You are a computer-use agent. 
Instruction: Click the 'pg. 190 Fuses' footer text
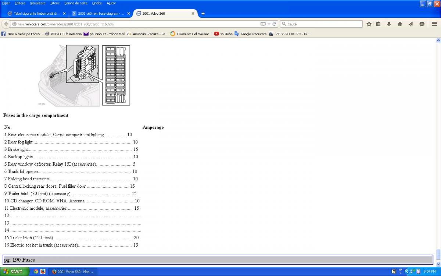19,260
